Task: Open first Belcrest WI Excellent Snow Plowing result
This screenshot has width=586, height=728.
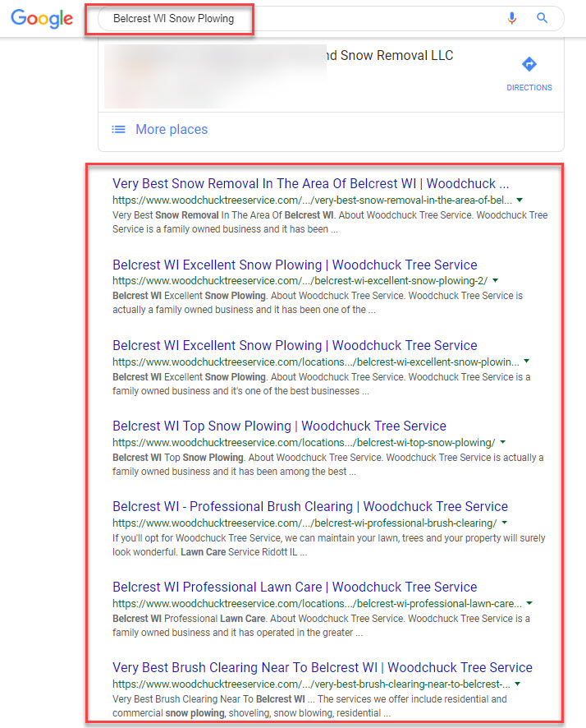Action: 295,265
